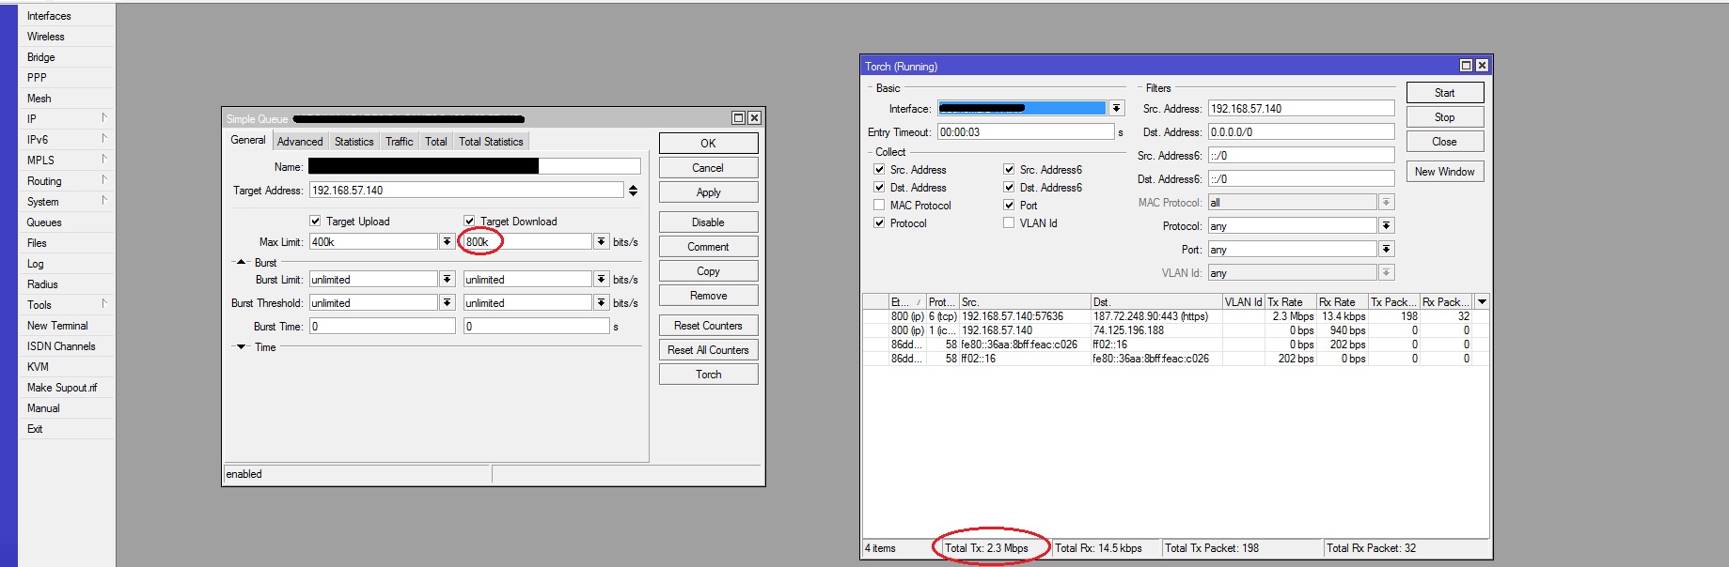
Task: Expand the Routing submenu
Action: click(x=104, y=180)
